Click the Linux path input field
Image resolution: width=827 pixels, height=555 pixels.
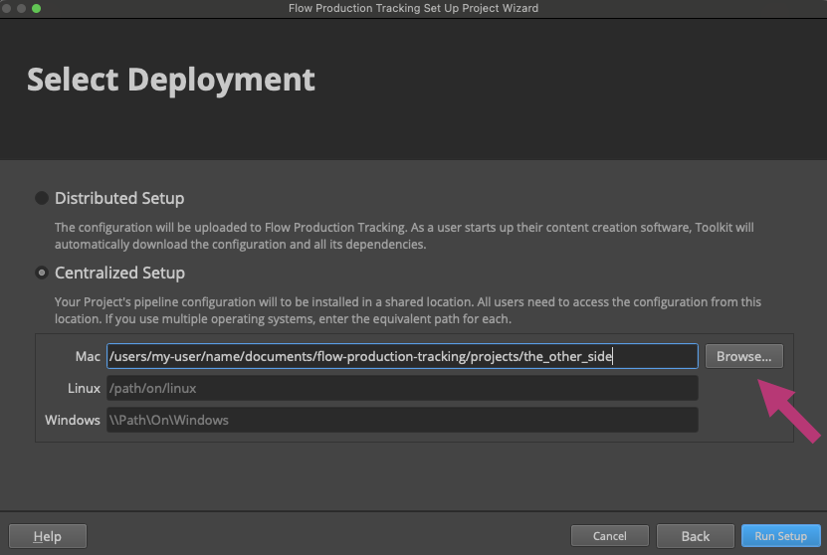tap(402, 388)
